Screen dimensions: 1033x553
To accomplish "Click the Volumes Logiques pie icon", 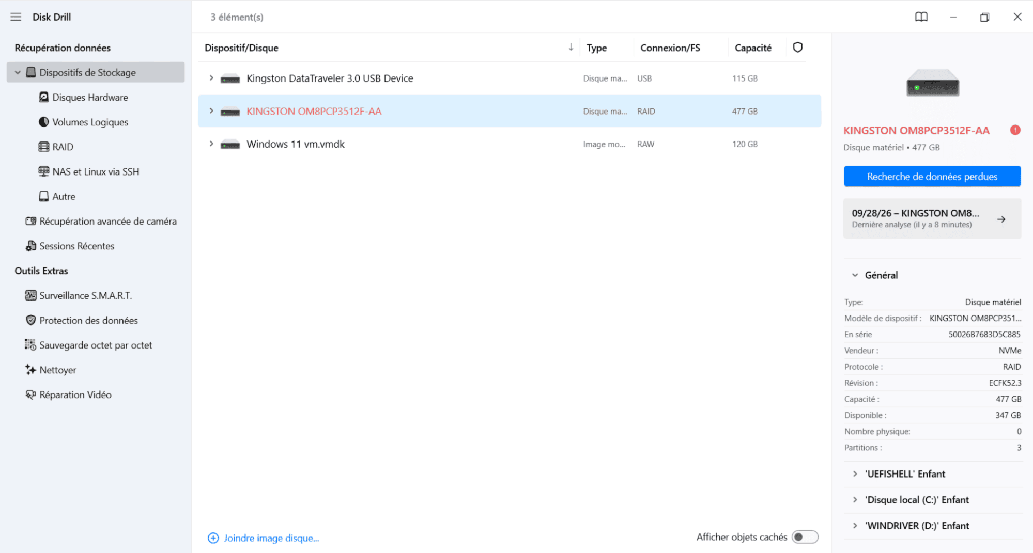I will tap(44, 122).
